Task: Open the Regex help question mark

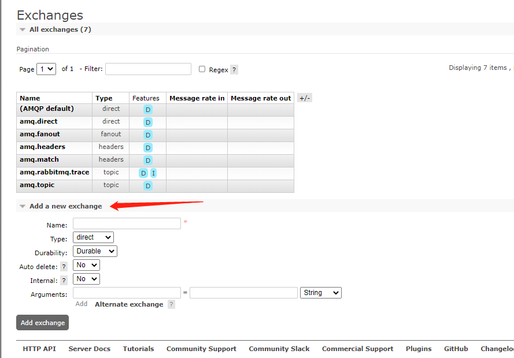Action: [234, 70]
